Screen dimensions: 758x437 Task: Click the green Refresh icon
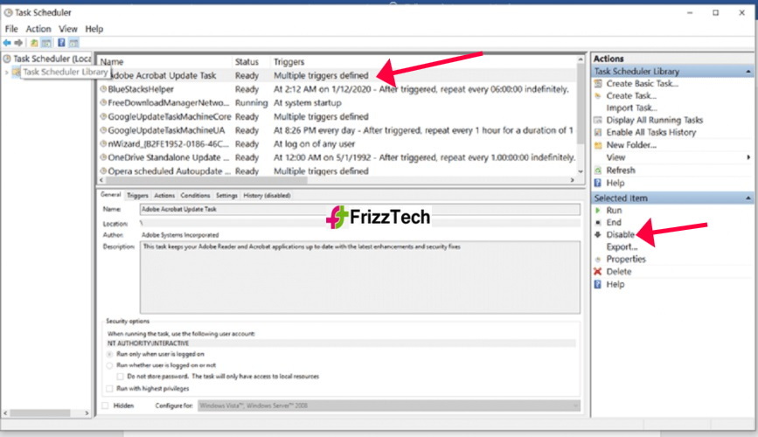(598, 170)
